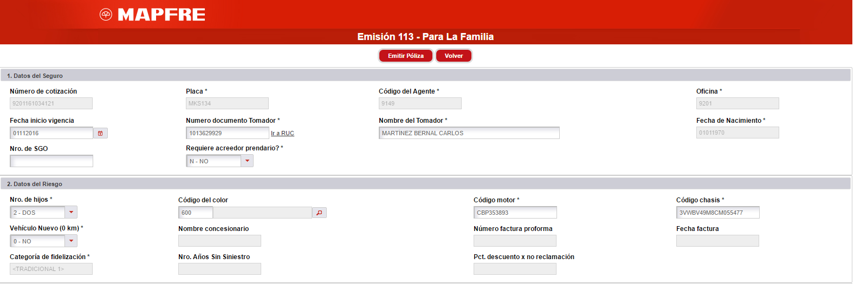Open Requiere acreedor prendario dropdown arrow
This screenshot has width=854, height=284.
[x=247, y=161]
